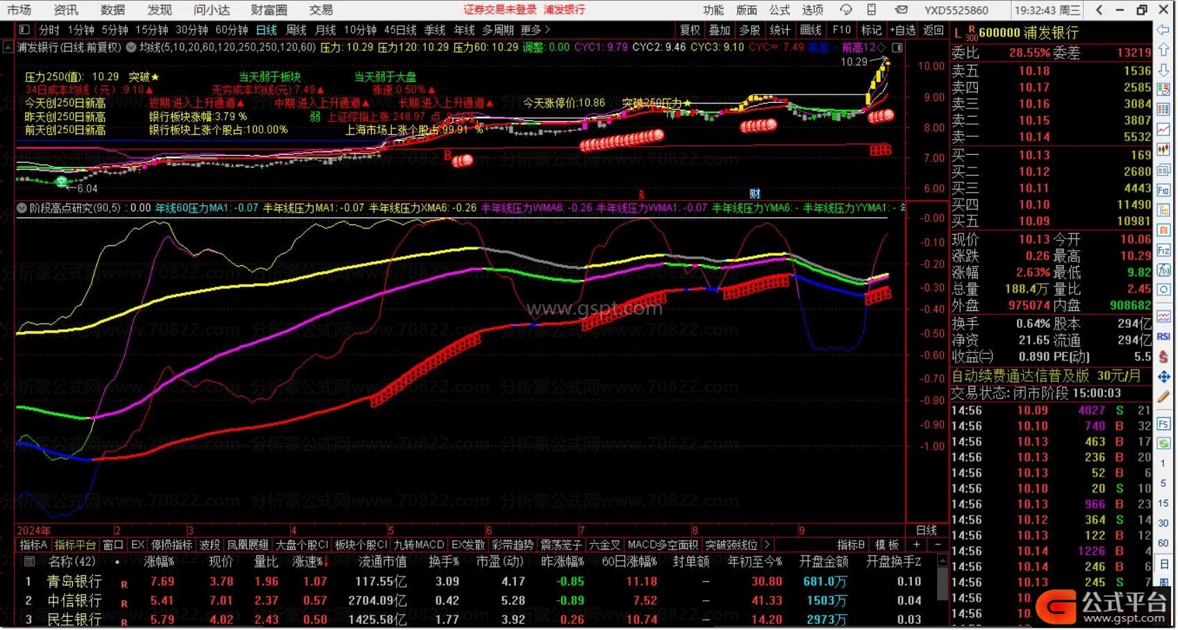Open the 资讯 menu
Image resolution: width=1178 pixels, height=630 pixels.
click(66, 10)
